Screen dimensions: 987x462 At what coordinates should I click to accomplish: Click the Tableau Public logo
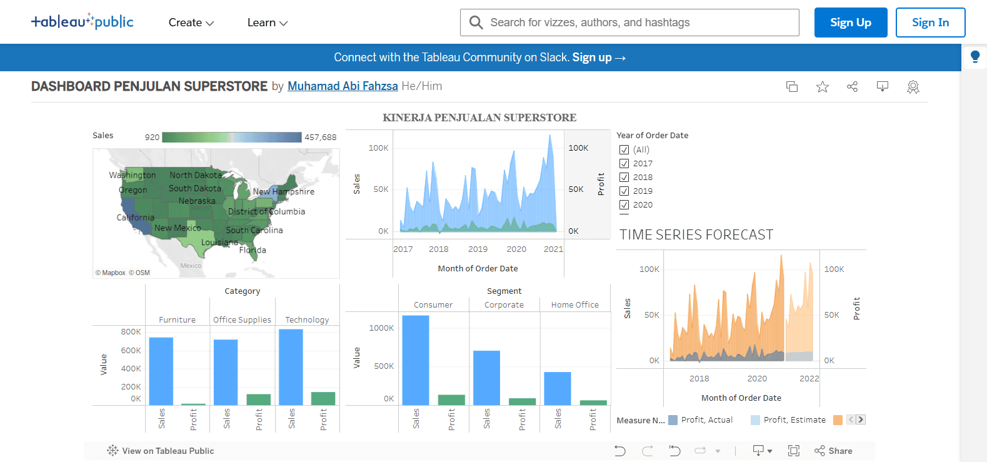(83, 22)
